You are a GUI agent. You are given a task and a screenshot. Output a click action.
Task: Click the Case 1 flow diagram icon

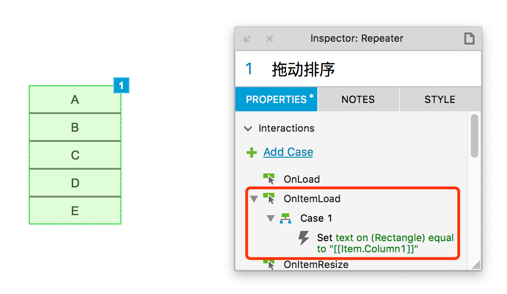(x=285, y=218)
